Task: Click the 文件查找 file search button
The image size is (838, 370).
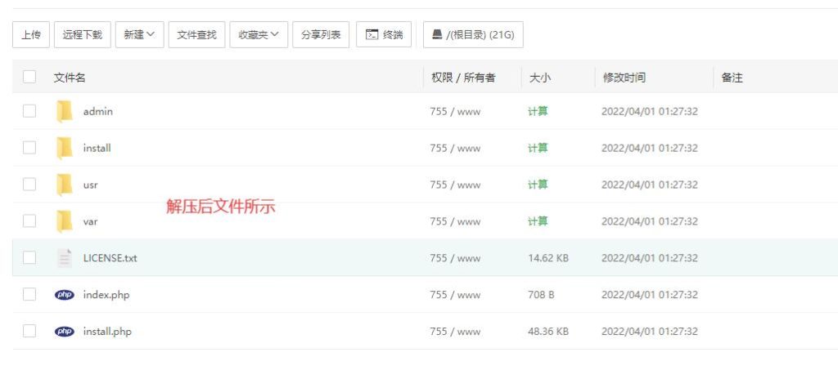Action: click(x=197, y=34)
